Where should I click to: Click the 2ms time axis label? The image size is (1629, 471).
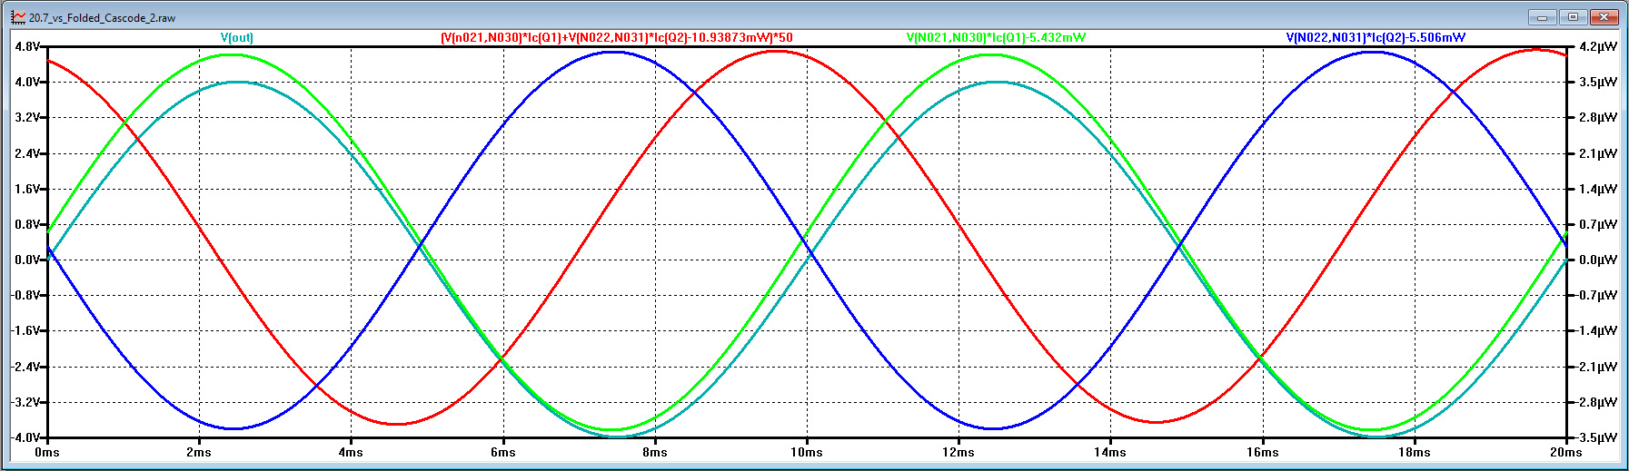(199, 452)
